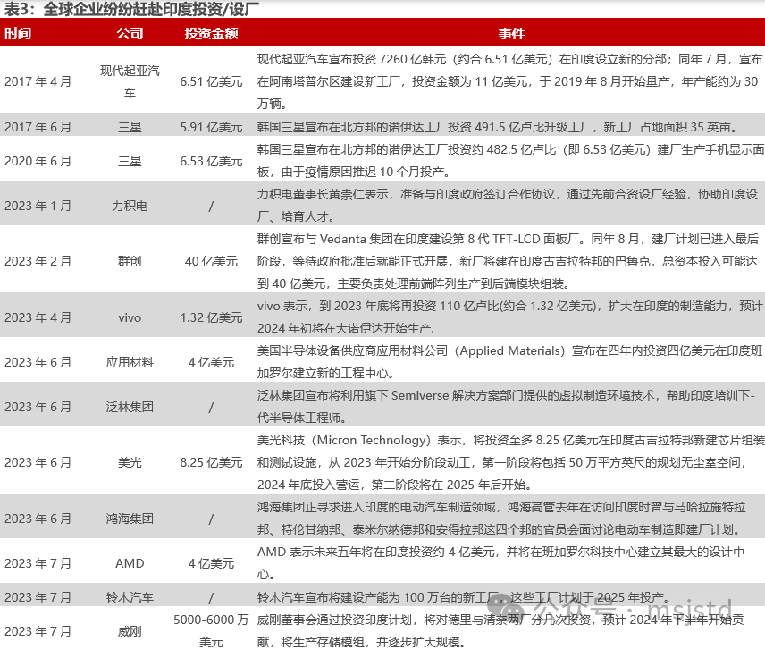
Task: Click the 事件 column header
Action: (x=511, y=33)
